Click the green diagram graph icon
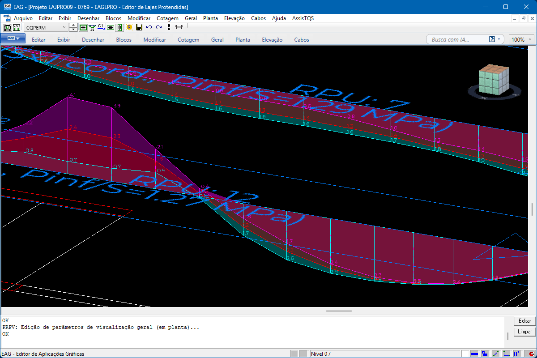Screen dimensions: 537x358 (92, 27)
